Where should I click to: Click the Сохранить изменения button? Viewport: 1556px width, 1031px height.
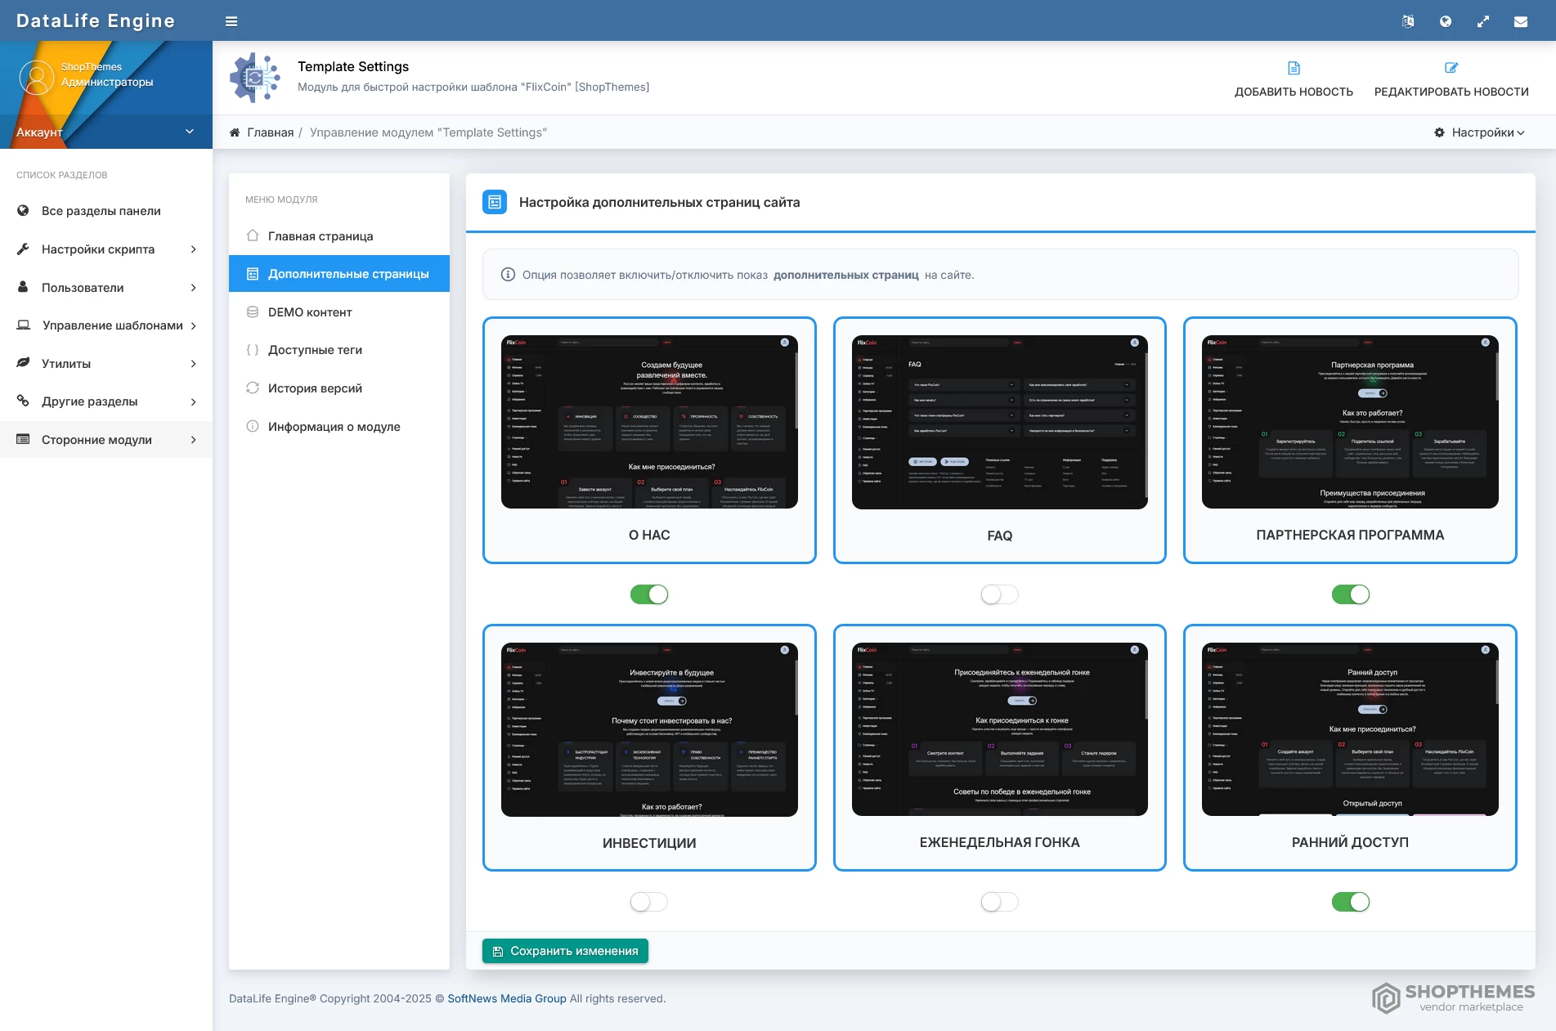(x=565, y=951)
